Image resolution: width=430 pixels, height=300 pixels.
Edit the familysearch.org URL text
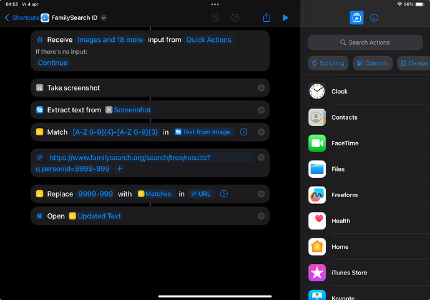[123, 163]
